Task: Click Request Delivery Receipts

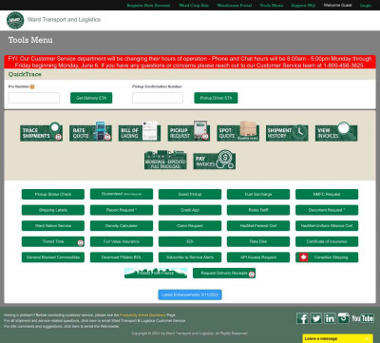Action: (x=224, y=273)
